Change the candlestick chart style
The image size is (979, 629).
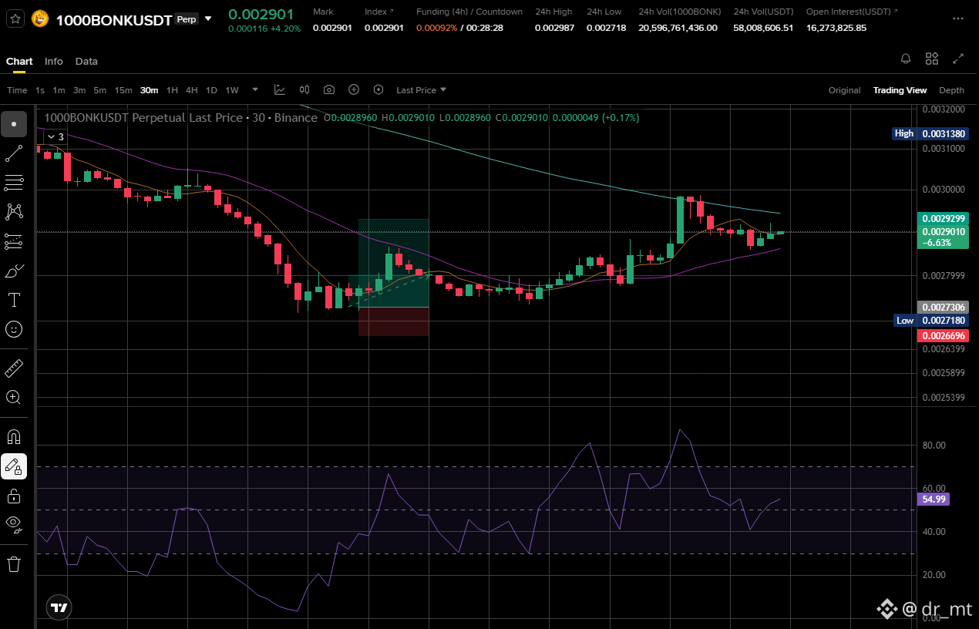(304, 90)
